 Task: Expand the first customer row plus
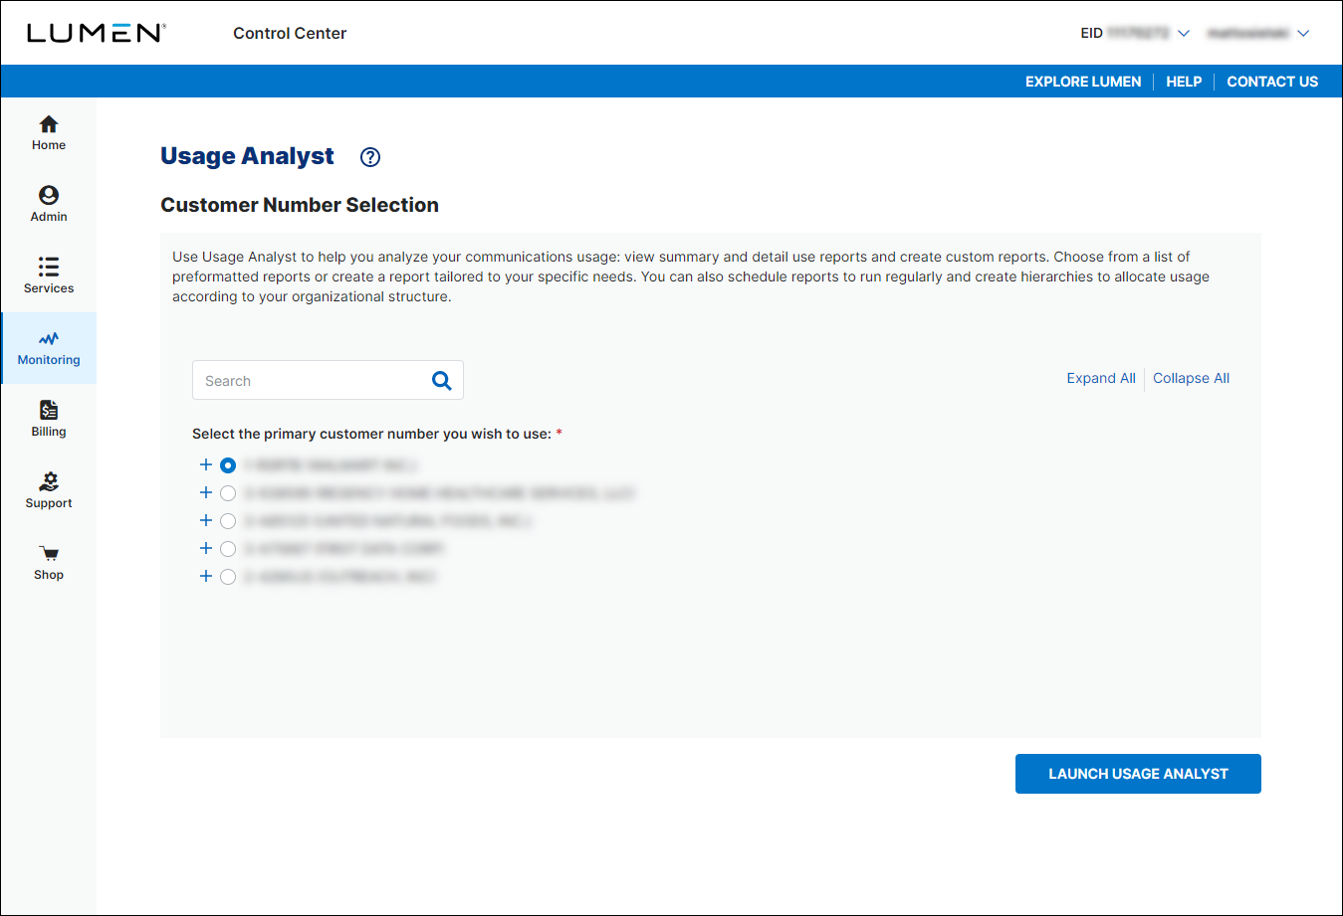pos(206,464)
